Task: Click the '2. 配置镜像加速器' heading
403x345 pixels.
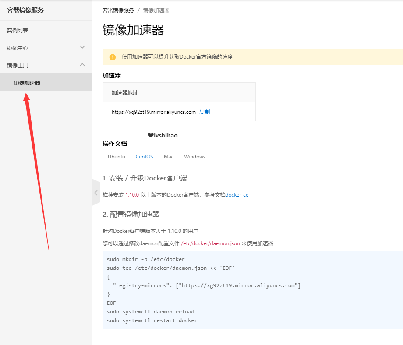Action: (131, 214)
